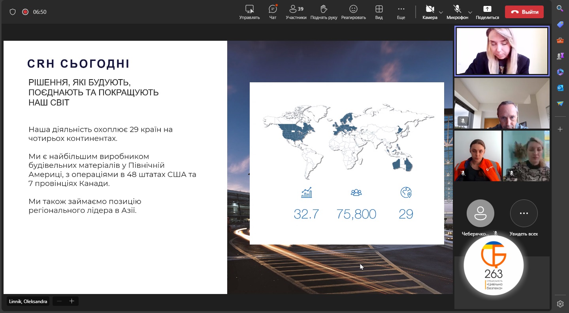Click the globe location icon on the slide
The height and width of the screenshot is (313, 569).
pyautogui.click(x=406, y=193)
